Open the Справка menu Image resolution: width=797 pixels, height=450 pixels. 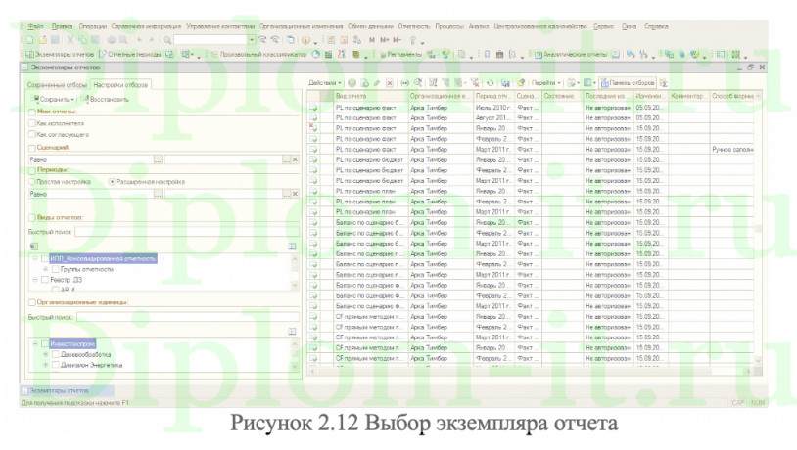pos(656,26)
